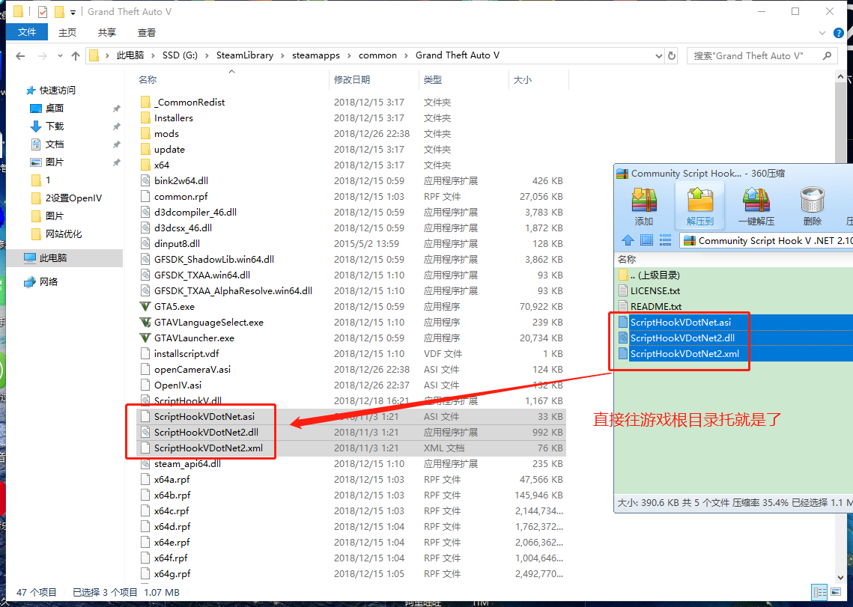Open the 文件 menu tab

(27, 32)
